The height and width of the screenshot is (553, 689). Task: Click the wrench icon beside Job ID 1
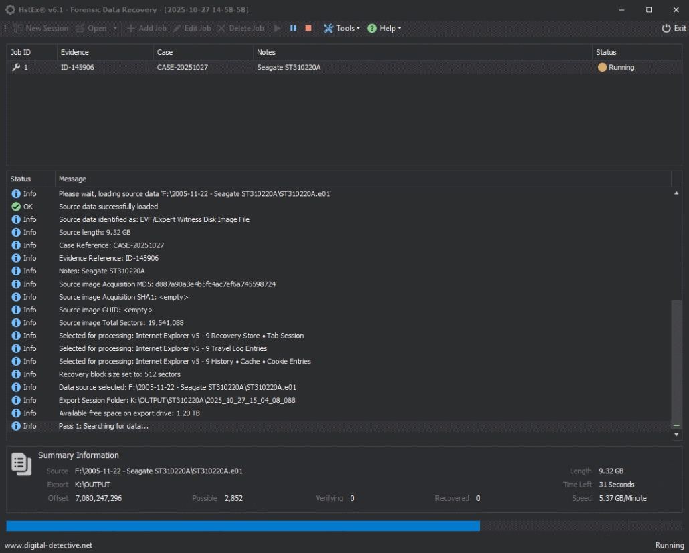coord(16,68)
